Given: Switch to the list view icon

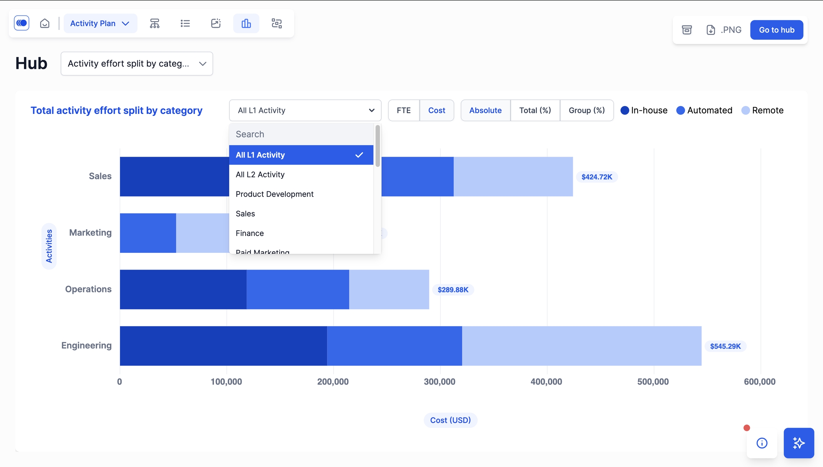Looking at the screenshot, I should (x=185, y=24).
